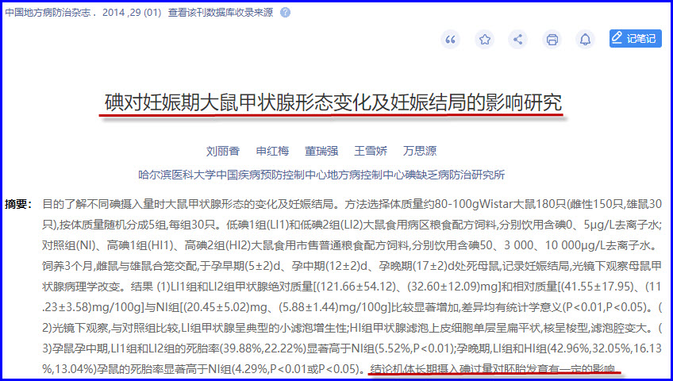Click the affiliation 哈尔滨医科大学 institution link
The height and width of the screenshot is (381, 673).
tap(321, 175)
